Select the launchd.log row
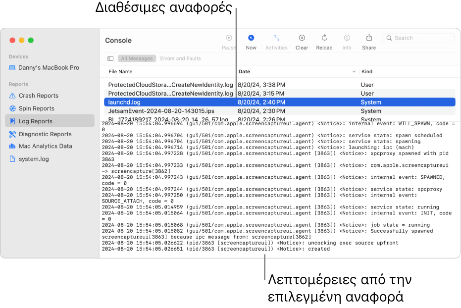This screenshot has width=461, height=308. tap(280, 102)
